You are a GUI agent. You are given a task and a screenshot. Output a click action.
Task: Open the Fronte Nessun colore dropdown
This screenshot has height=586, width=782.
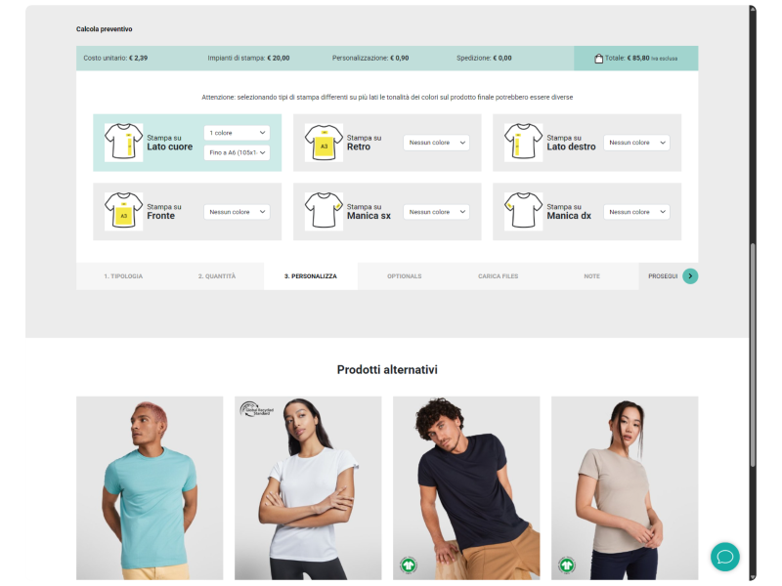(x=237, y=212)
